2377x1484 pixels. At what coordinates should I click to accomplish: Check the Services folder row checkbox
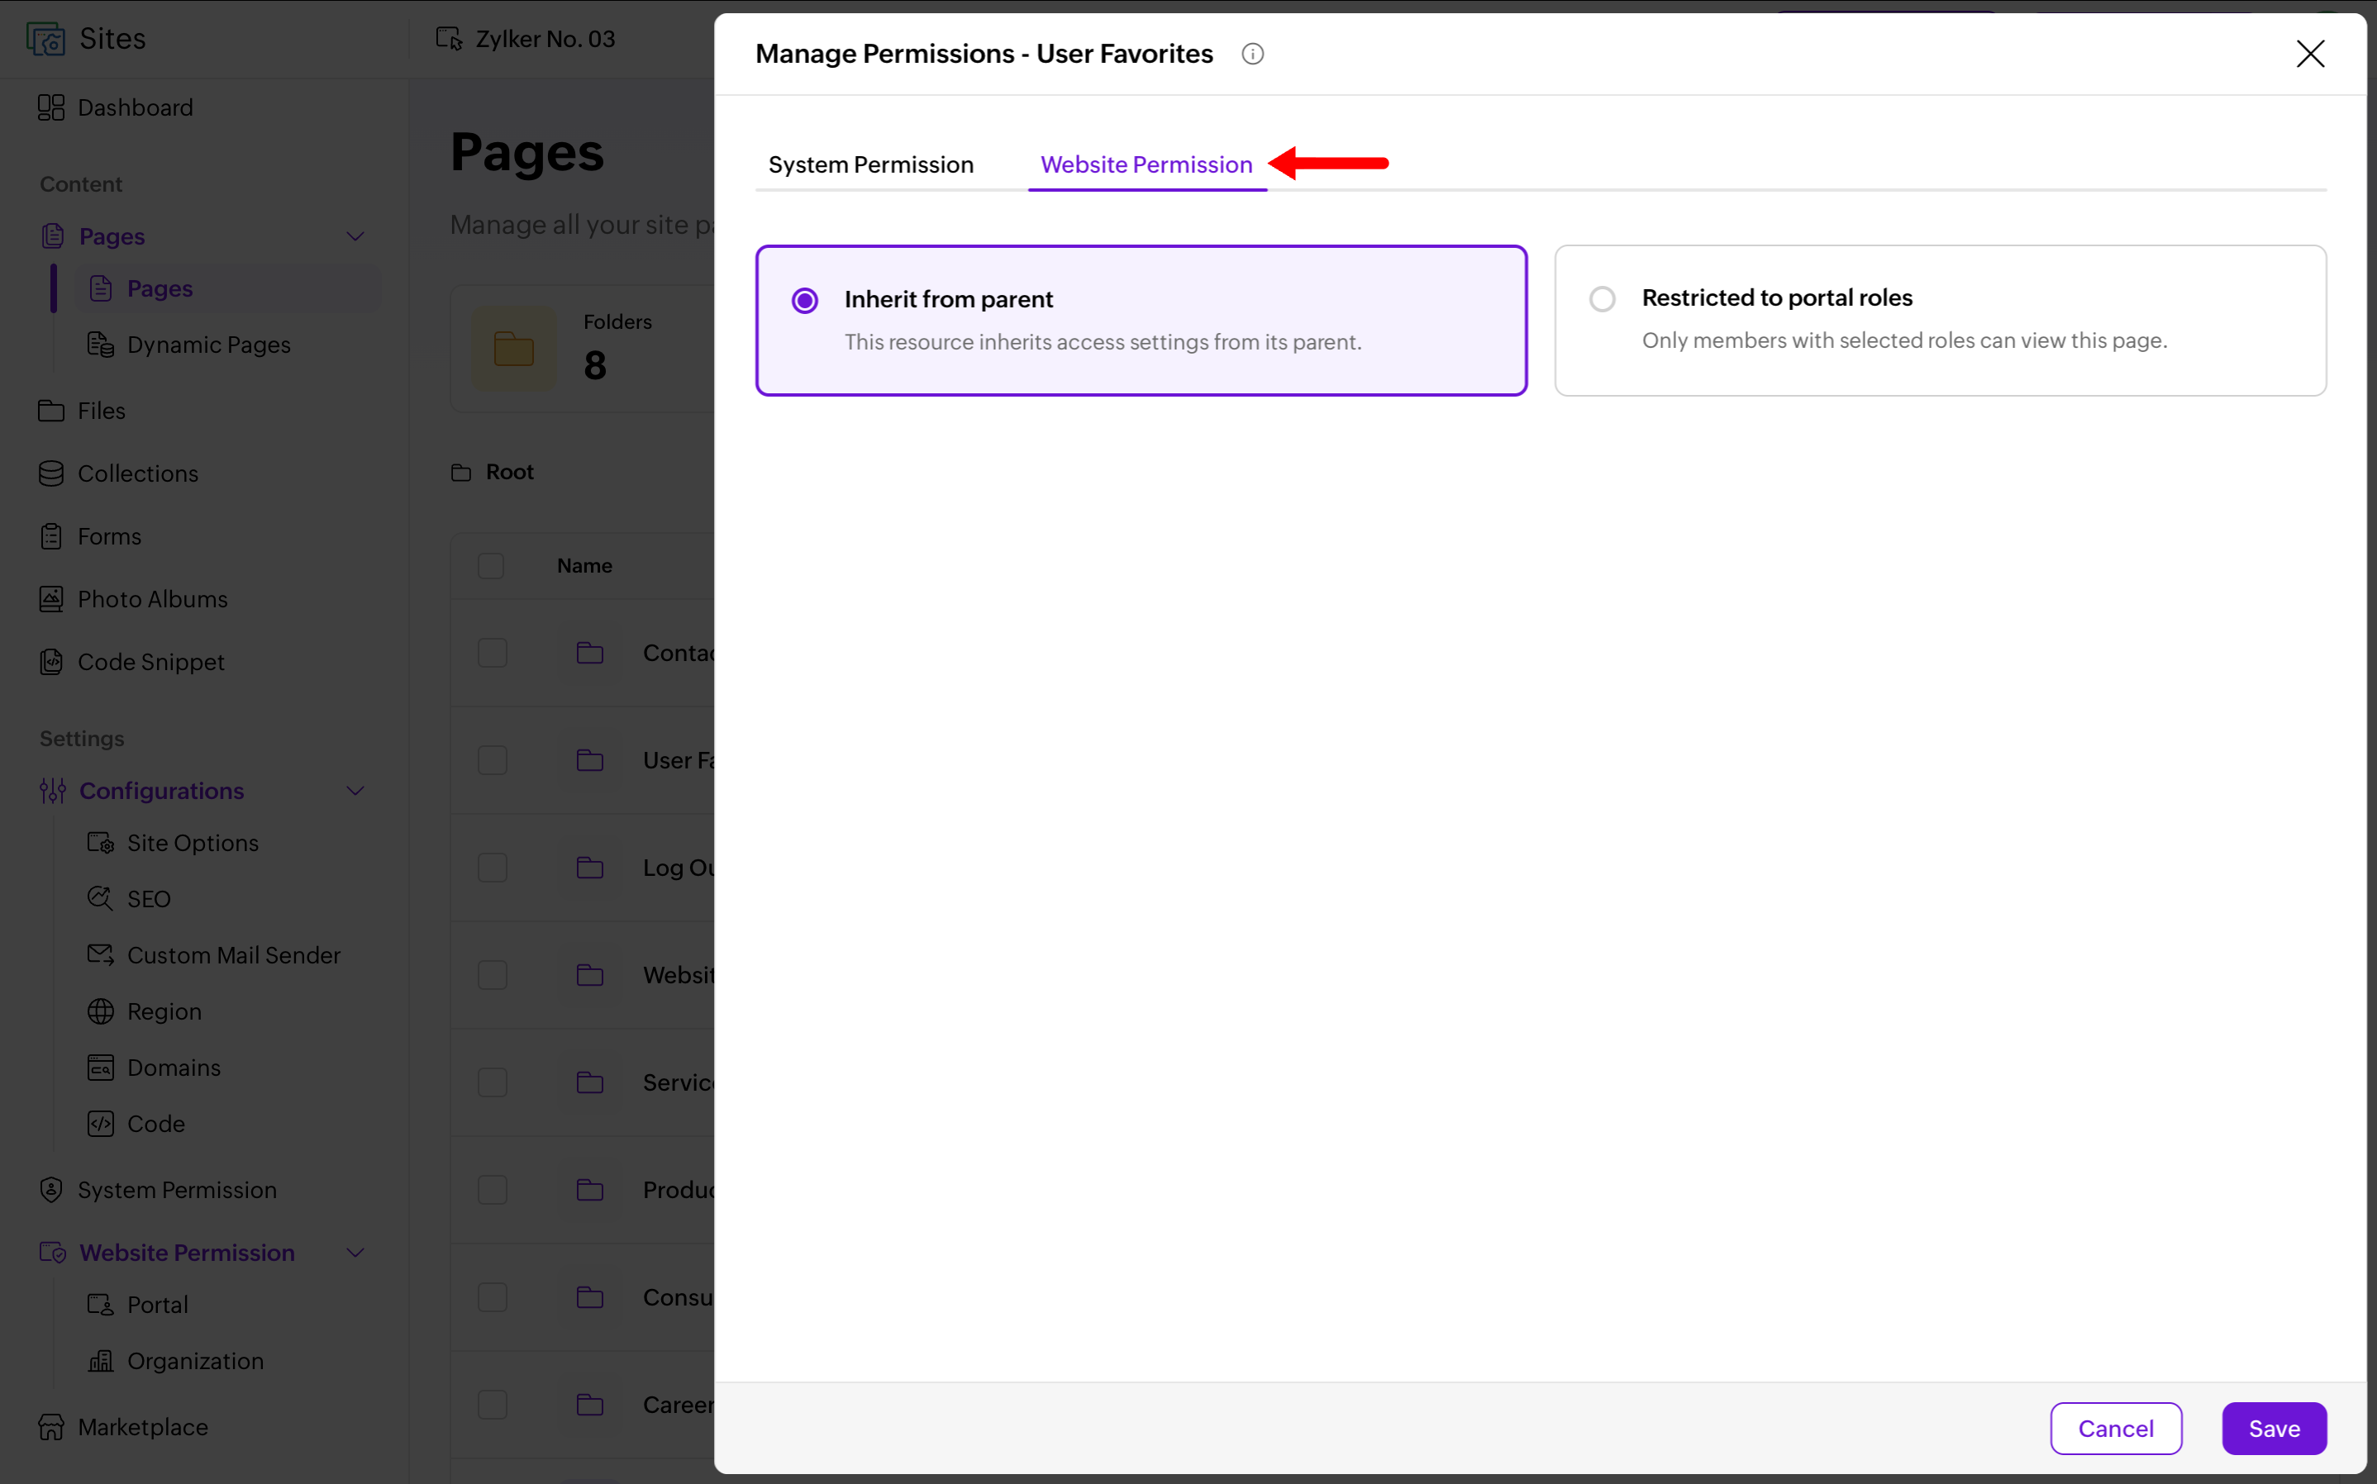[492, 1082]
